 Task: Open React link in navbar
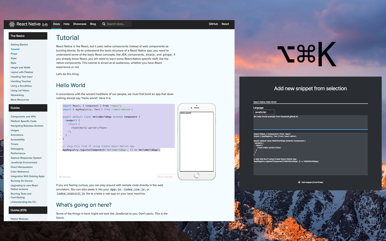(x=225, y=24)
